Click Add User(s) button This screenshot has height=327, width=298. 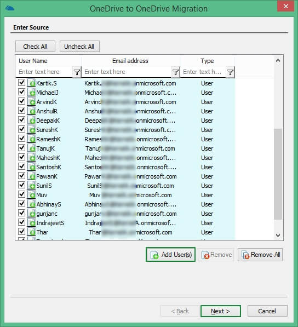pos(170,255)
